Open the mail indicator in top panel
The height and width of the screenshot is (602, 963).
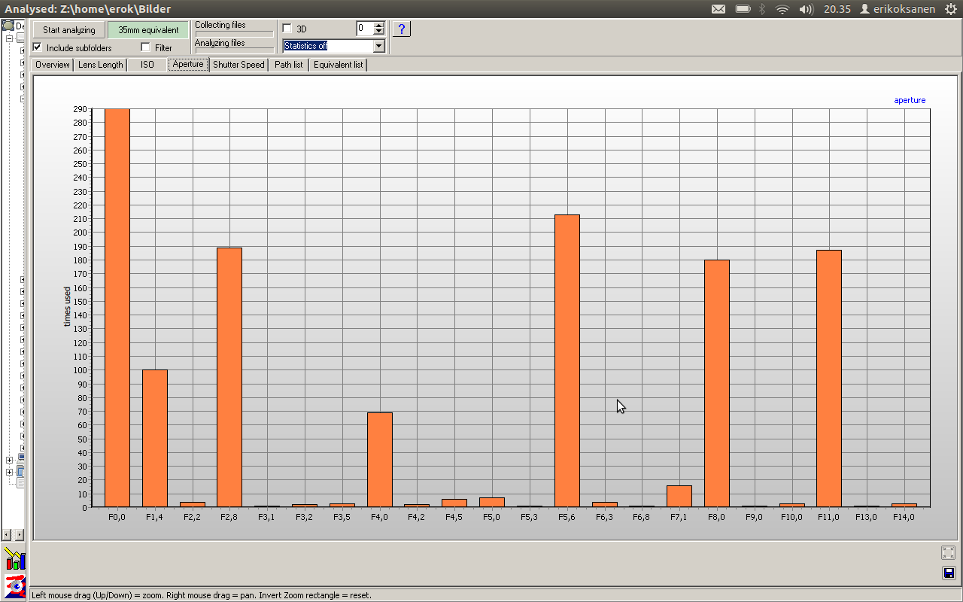click(x=718, y=9)
